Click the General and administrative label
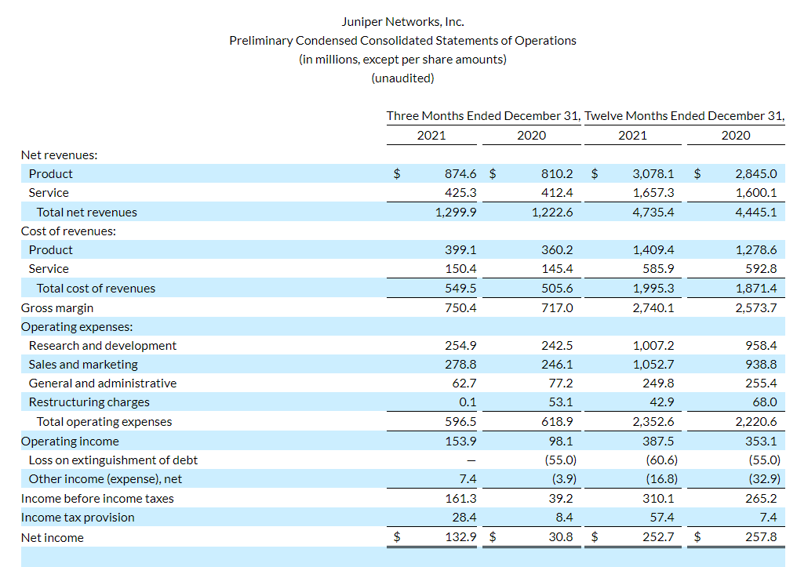This screenshot has height=567, width=797. pyautogui.click(x=103, y=383)
